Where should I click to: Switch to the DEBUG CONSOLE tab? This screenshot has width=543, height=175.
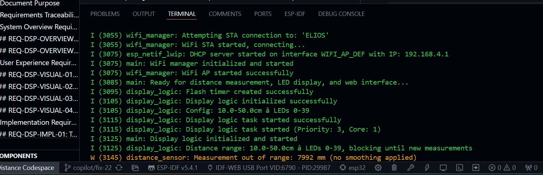(341, 14)
